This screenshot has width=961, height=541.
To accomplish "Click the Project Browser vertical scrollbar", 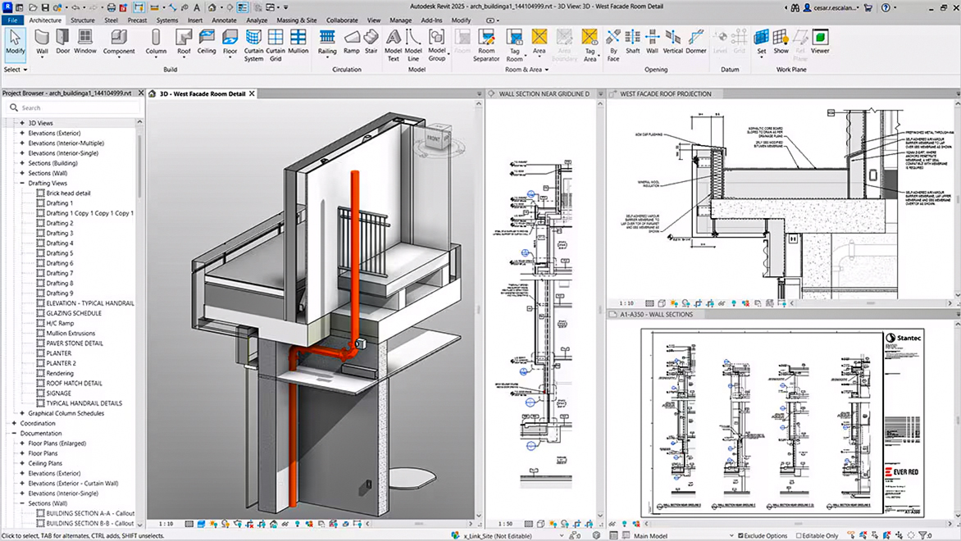I will 139,166.
